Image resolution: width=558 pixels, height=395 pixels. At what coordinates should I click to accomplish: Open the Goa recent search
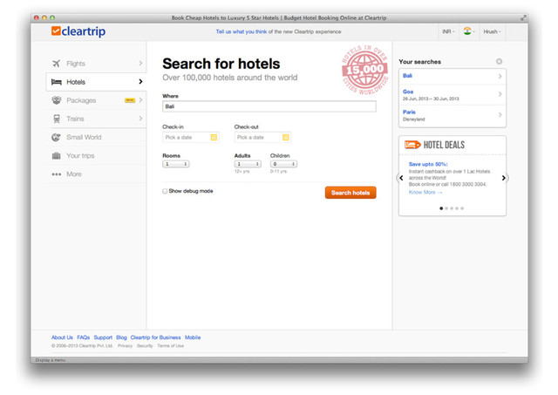coord(453,95)
